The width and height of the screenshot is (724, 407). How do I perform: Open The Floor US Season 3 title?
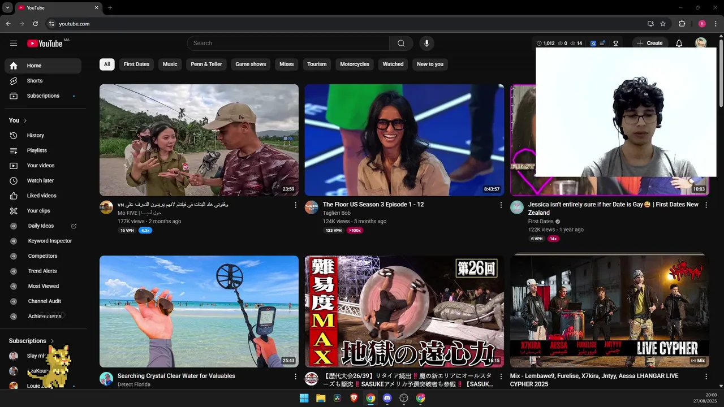tap(373, 205)
